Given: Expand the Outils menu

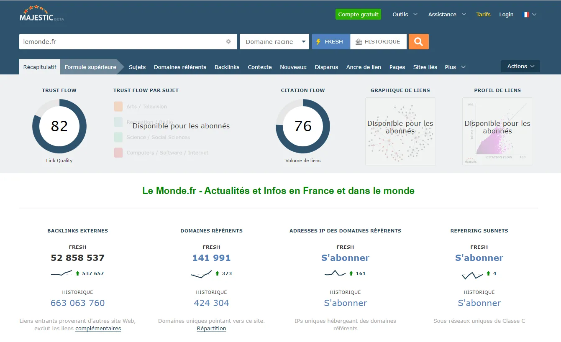Looking at the screenshot, I should pos(405,15).
